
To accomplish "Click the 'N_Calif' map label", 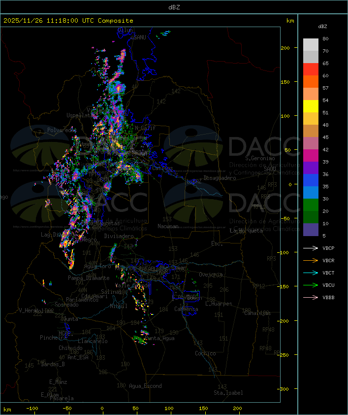I will click(145, 128).
